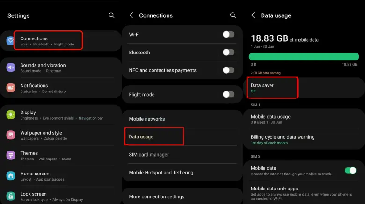Tap the Display sun icon
Image resolution: width=365 pixels, height=204 pixels.
pyautogui.click(x=11, y=114)
